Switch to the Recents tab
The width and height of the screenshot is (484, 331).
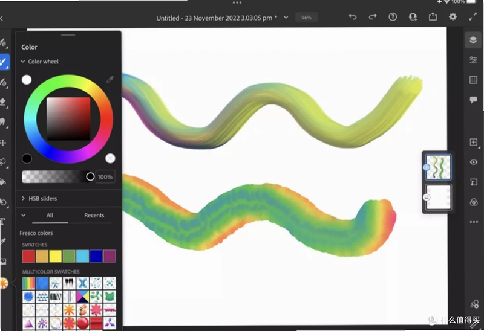94,216
